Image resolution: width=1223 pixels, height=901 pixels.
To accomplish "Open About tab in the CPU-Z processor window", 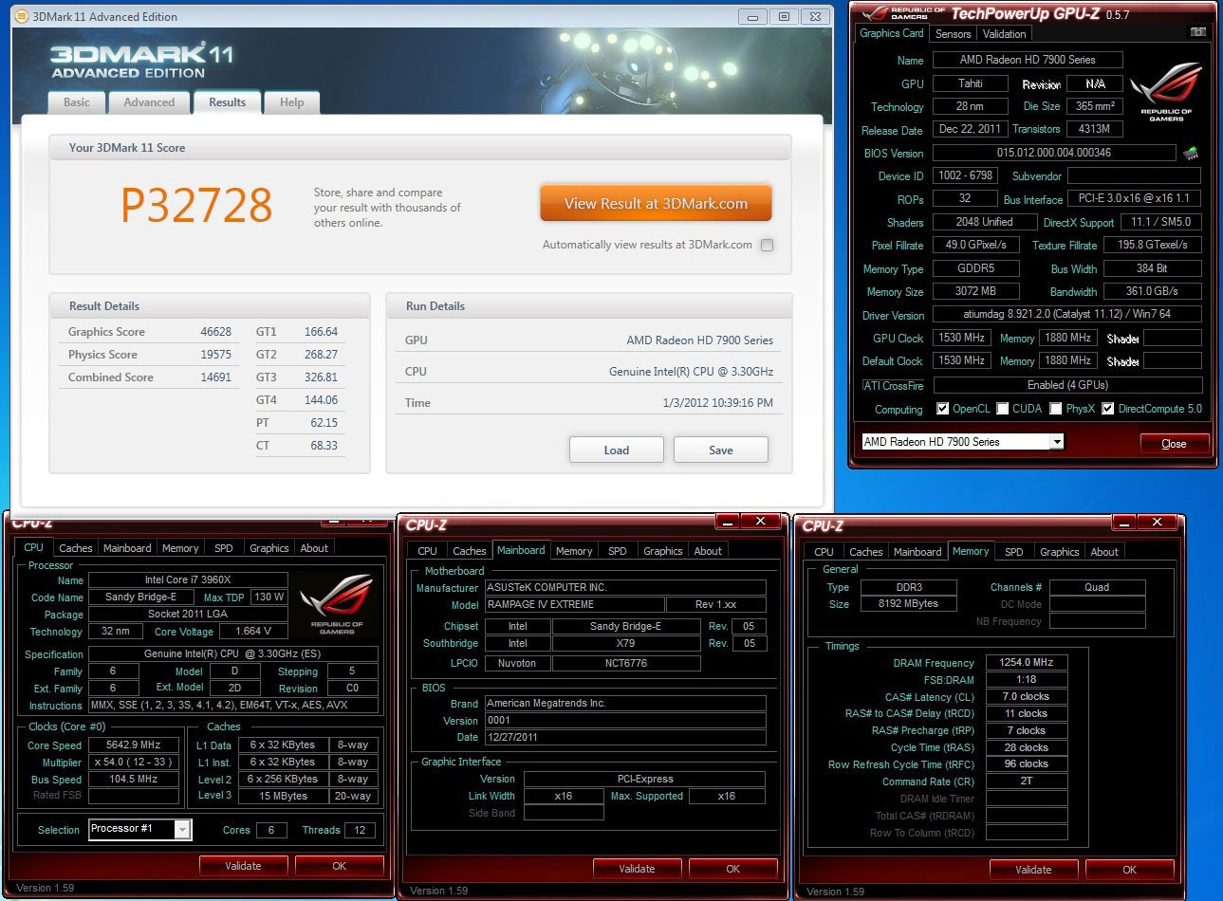I will point(314,548).
